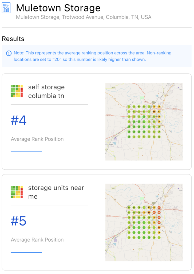Click the #5 average rank number
The image size is (194, 274).
(x=19, y=221)
